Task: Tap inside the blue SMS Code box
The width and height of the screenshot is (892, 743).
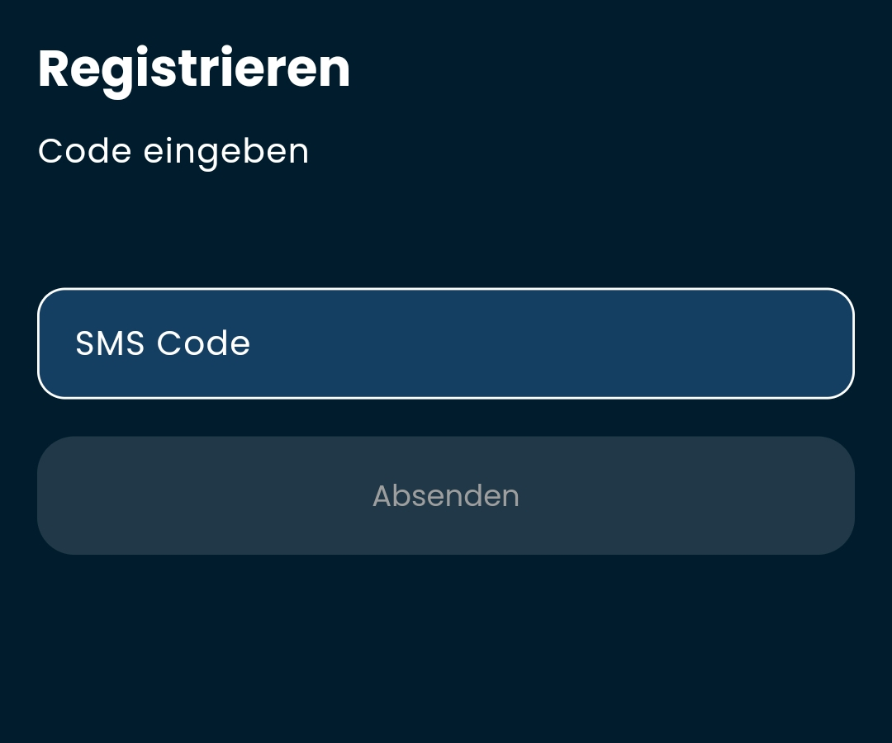Action: pyautogui.click(x=446, y=343)
